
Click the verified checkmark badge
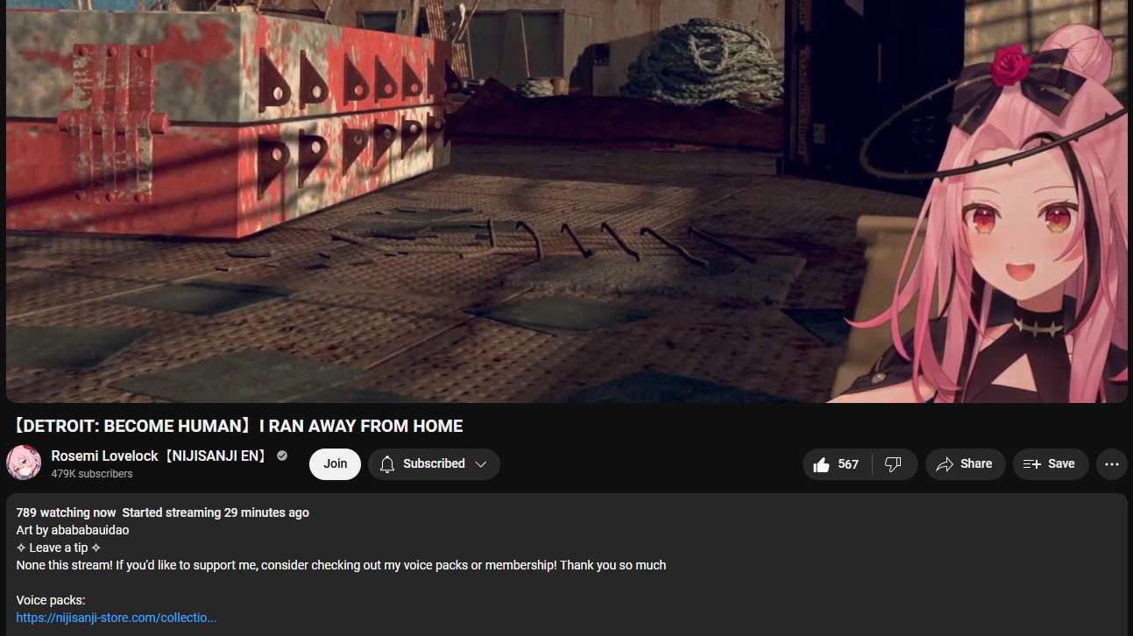click(x=282, y=456)
